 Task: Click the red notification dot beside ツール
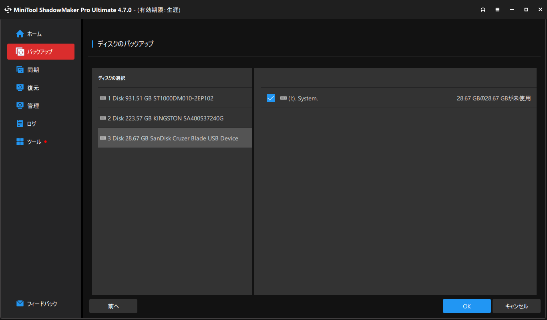46,142
